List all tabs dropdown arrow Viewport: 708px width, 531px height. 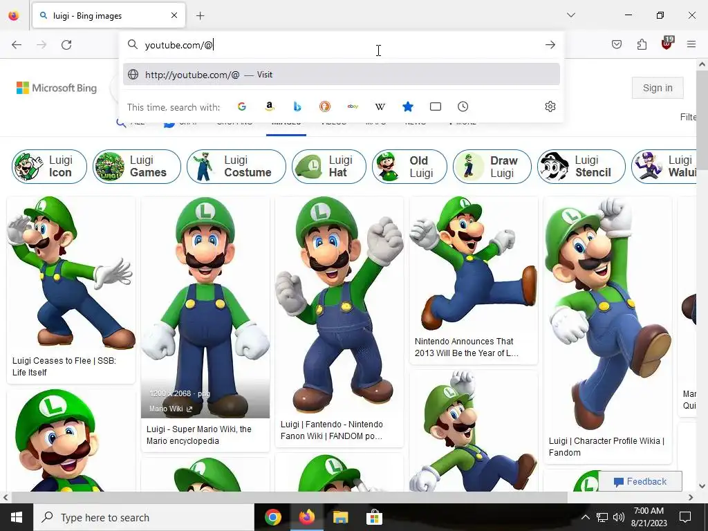tap(571, 15)
